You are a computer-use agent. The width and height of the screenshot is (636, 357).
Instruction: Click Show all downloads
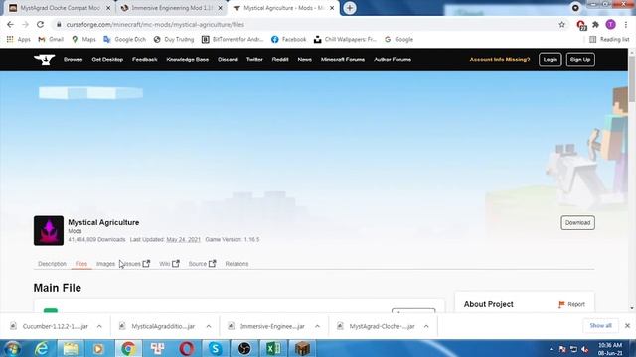tap(600, 326)
